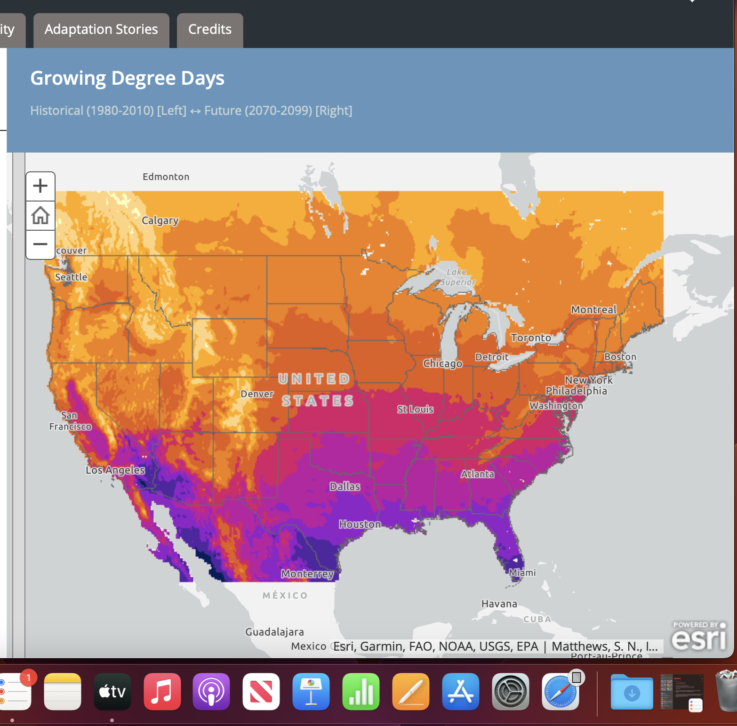Click the Miami city label
The image size is (737, 726).
pos(522,573)
